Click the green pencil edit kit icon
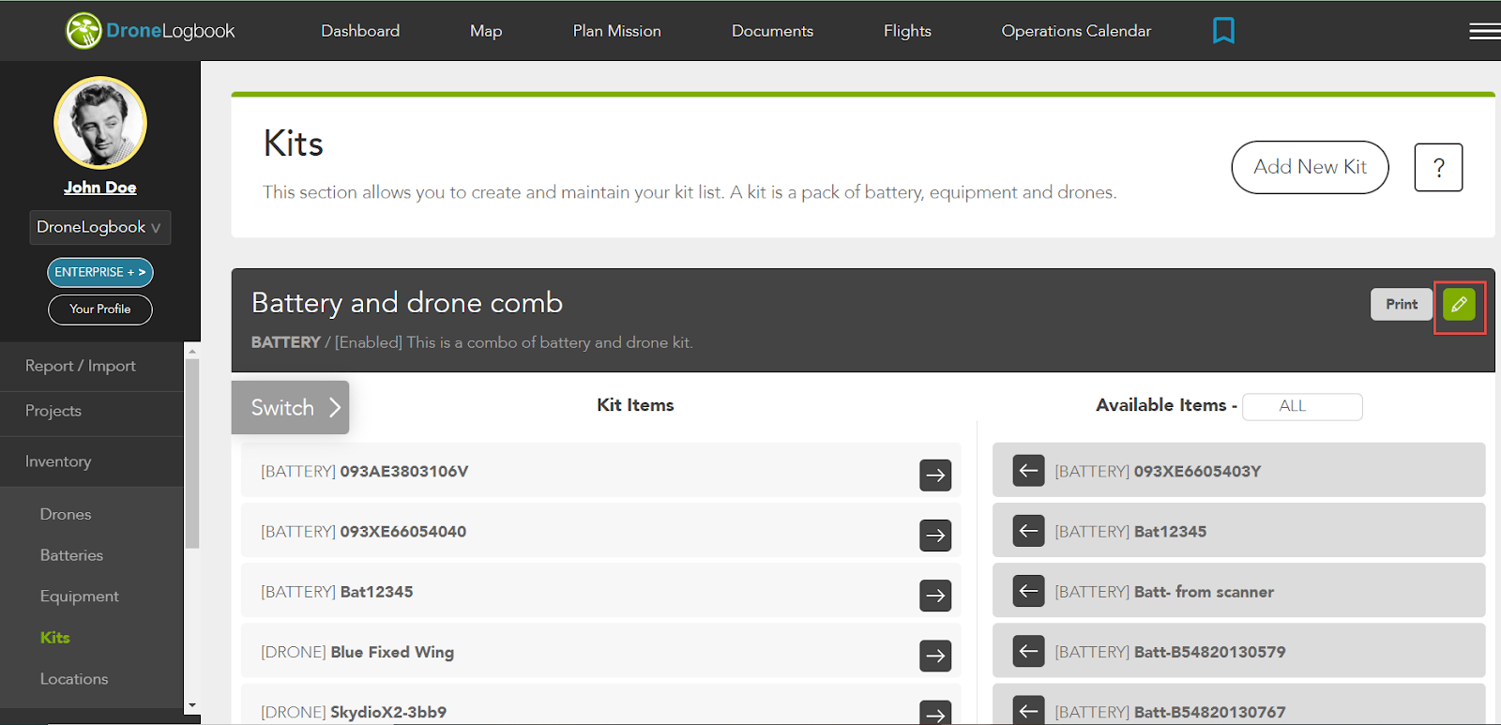The image size is (1501, 725). pyautogui.click(x=1459, y=305)
